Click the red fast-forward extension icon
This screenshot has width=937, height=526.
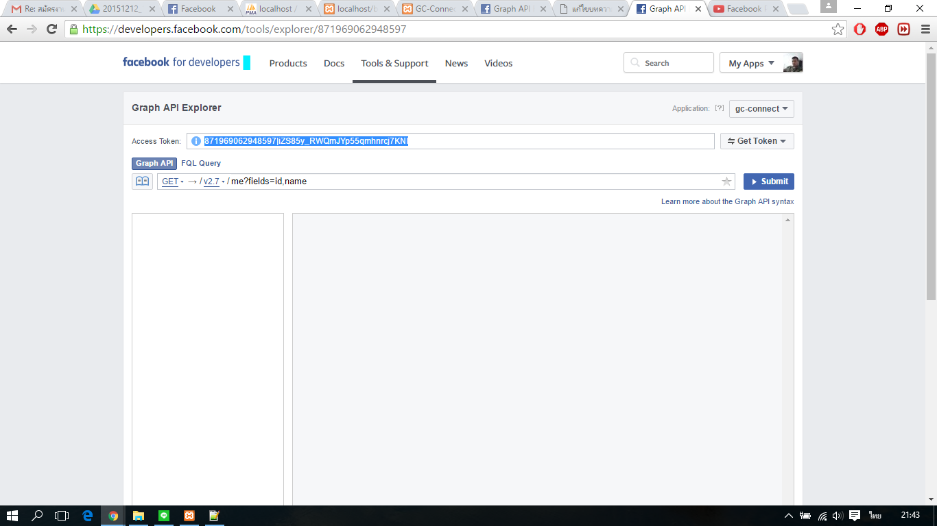[904, 29]
